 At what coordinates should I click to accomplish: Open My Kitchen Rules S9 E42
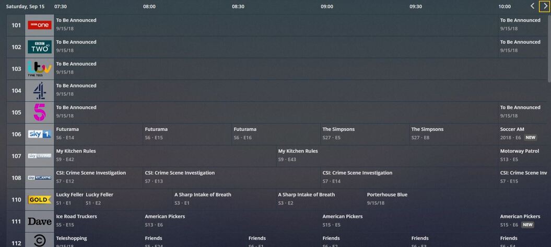tap(165, 156)
